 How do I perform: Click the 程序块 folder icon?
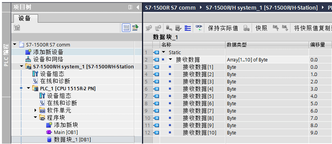point(42,118)
